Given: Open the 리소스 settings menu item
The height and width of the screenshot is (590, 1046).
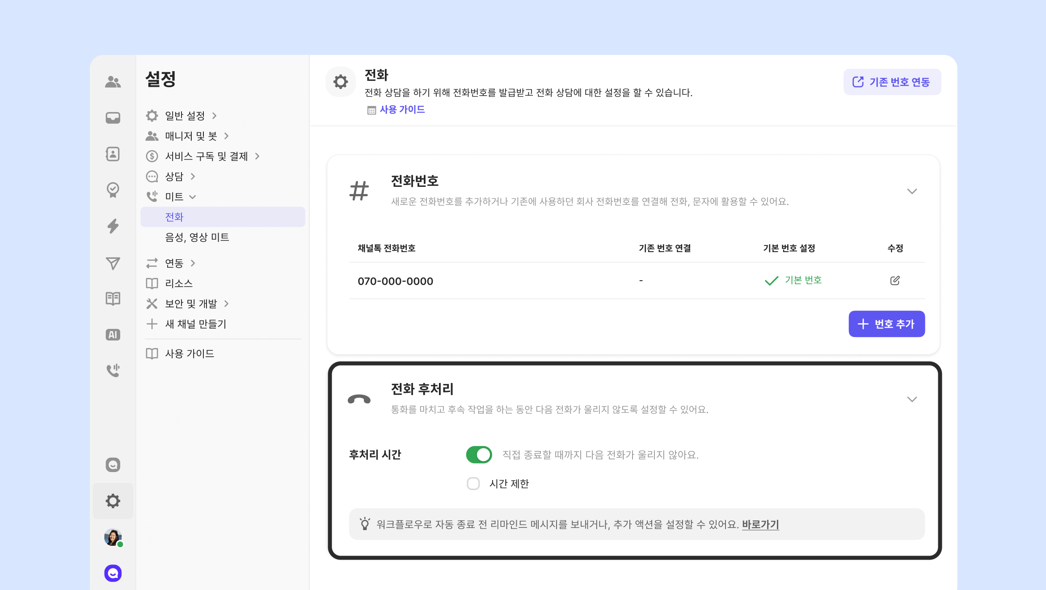Looking at the screenshot, I should click(179, 283).
